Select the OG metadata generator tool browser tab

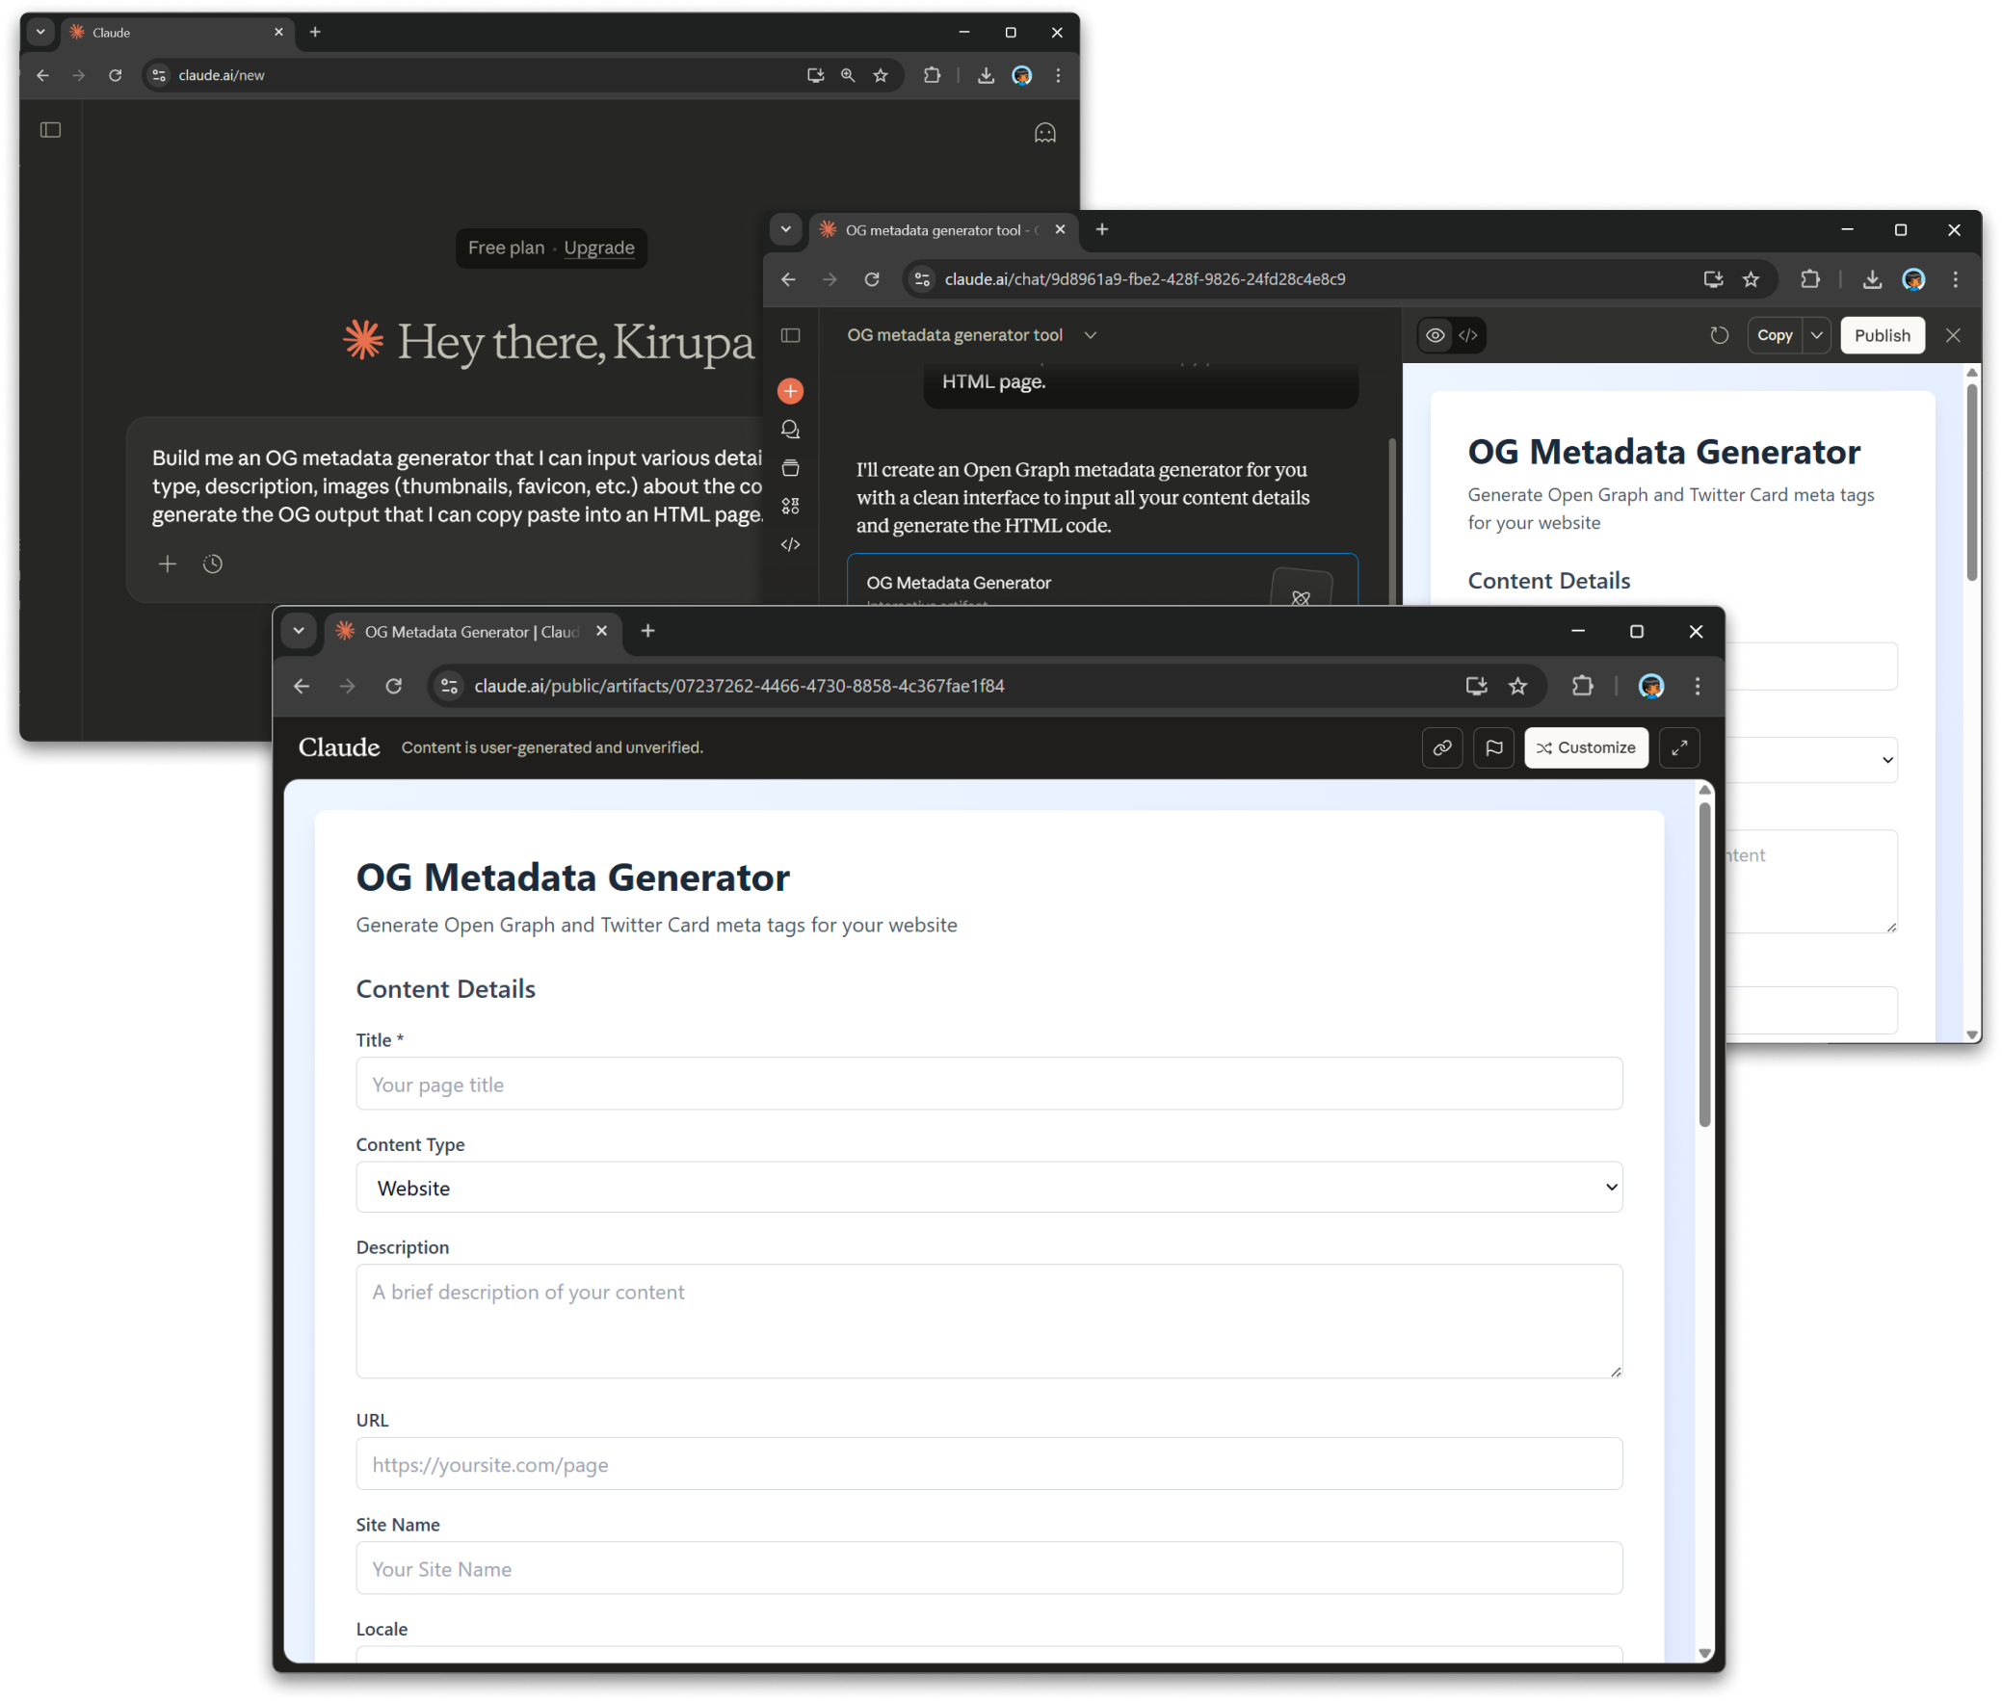pos(932,230)
